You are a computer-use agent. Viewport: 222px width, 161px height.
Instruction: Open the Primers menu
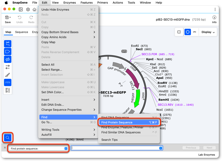(x=102, y=3)
